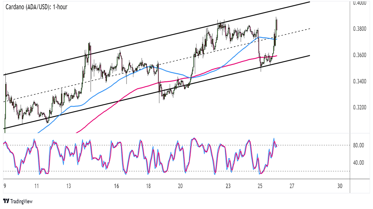The height and width of the screenshot is (209, 373).
Task: Select the date label 20 on time axis
Action: pos(180,186)
